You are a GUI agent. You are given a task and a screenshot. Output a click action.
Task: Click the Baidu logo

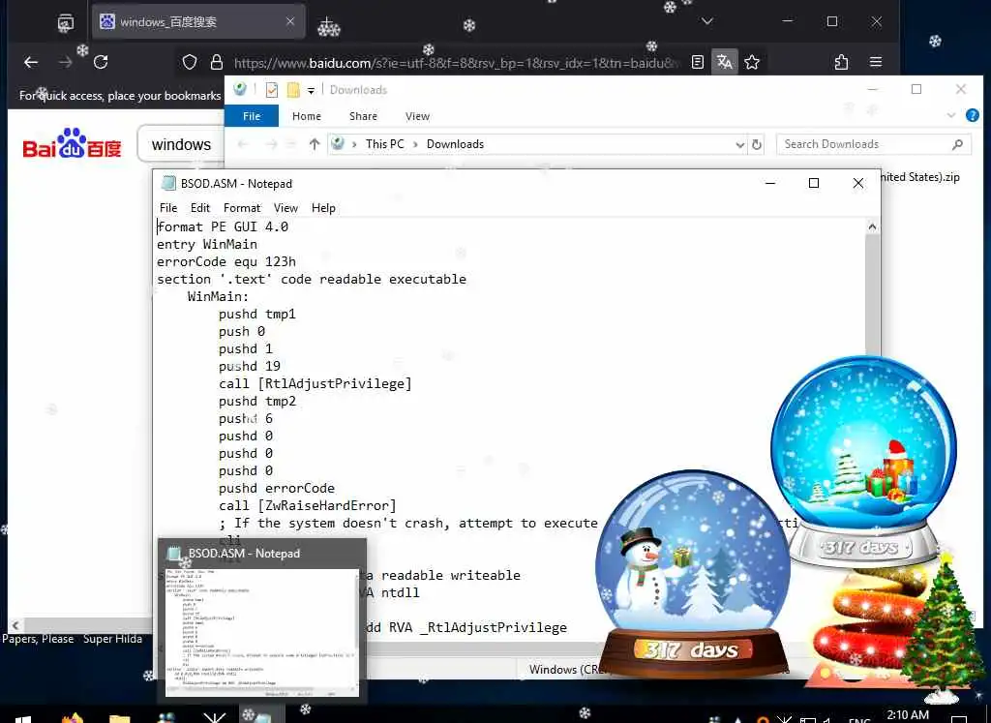[x=72, y=144]
